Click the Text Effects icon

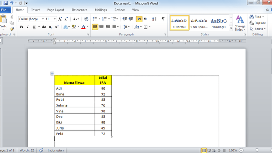tap(65, 27)
